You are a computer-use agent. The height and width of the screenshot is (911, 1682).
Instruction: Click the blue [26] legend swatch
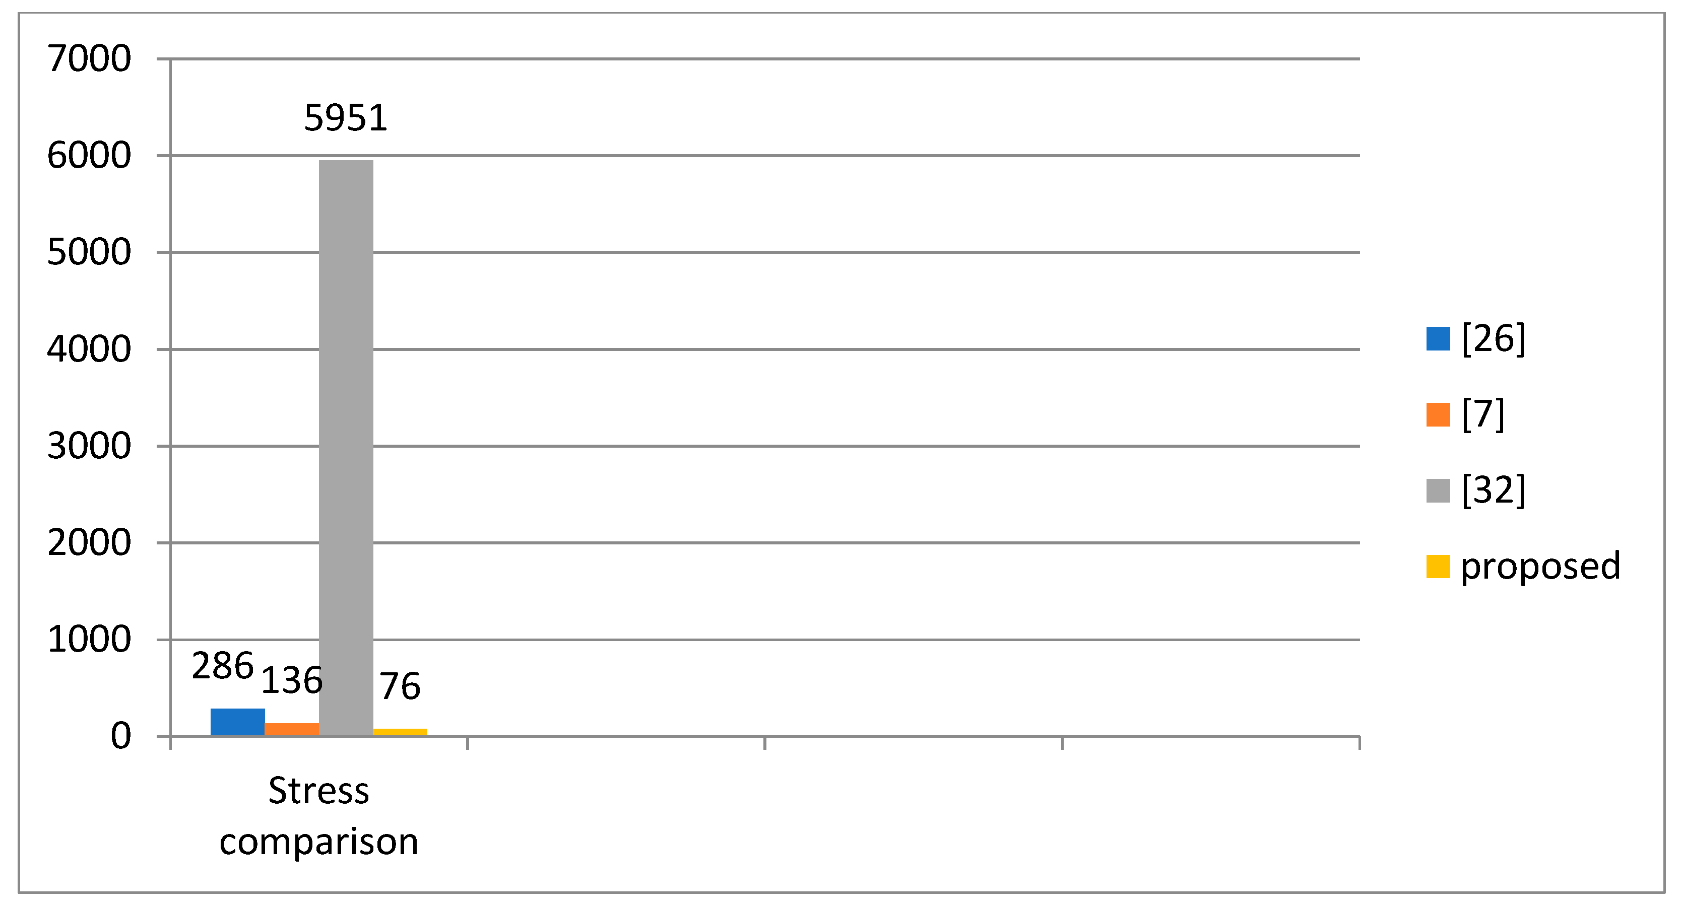pos(1438,339)
